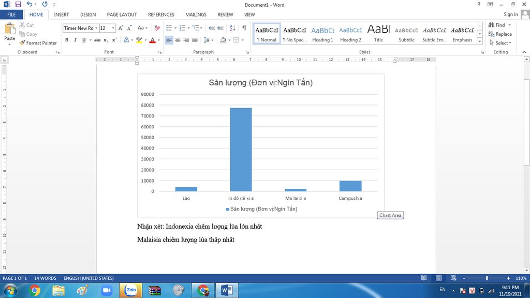Viewport: 530px width, 298px height.
Task: Cut the selected content
Action: pyautogui.click(x=27, y=25)
